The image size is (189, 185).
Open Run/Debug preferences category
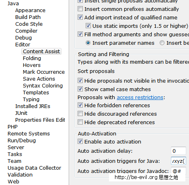coord(22,141)
